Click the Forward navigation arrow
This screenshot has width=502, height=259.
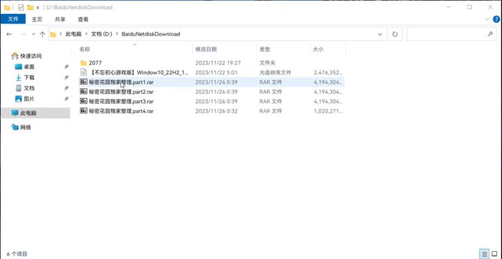[x=23, y=34]
